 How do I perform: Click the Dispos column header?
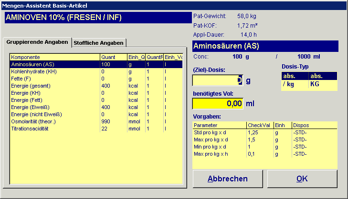click(x=315, y=125)
